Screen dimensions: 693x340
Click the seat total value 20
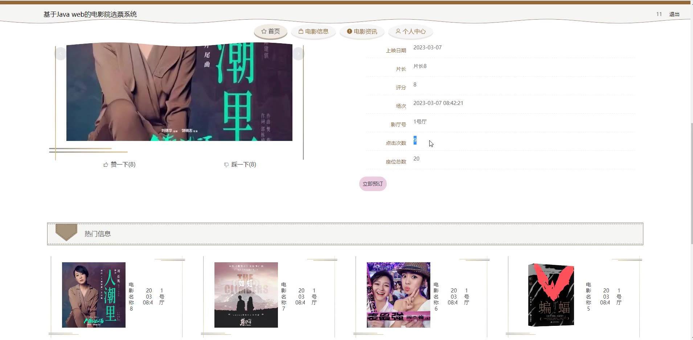pyautogui.click(x=417, y=159)
